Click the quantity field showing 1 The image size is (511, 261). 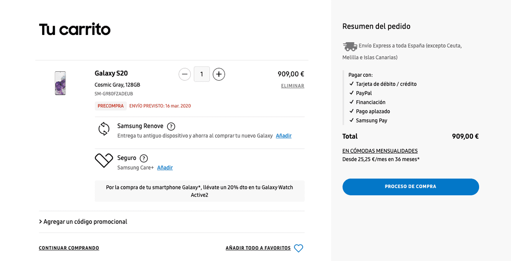[x=202, y=74]
